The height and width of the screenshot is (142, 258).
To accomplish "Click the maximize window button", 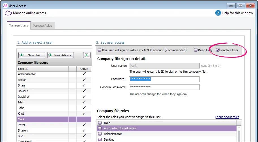I will point(240,6).
